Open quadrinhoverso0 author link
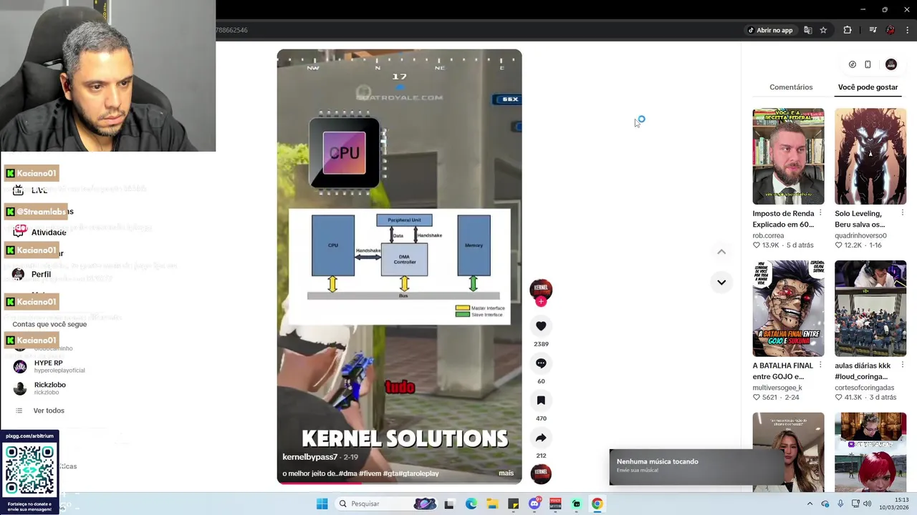917x515 pixels. tap(860, 235)
